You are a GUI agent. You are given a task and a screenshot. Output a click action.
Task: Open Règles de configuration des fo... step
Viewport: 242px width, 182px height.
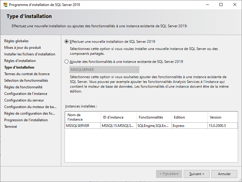pos(30,113)
